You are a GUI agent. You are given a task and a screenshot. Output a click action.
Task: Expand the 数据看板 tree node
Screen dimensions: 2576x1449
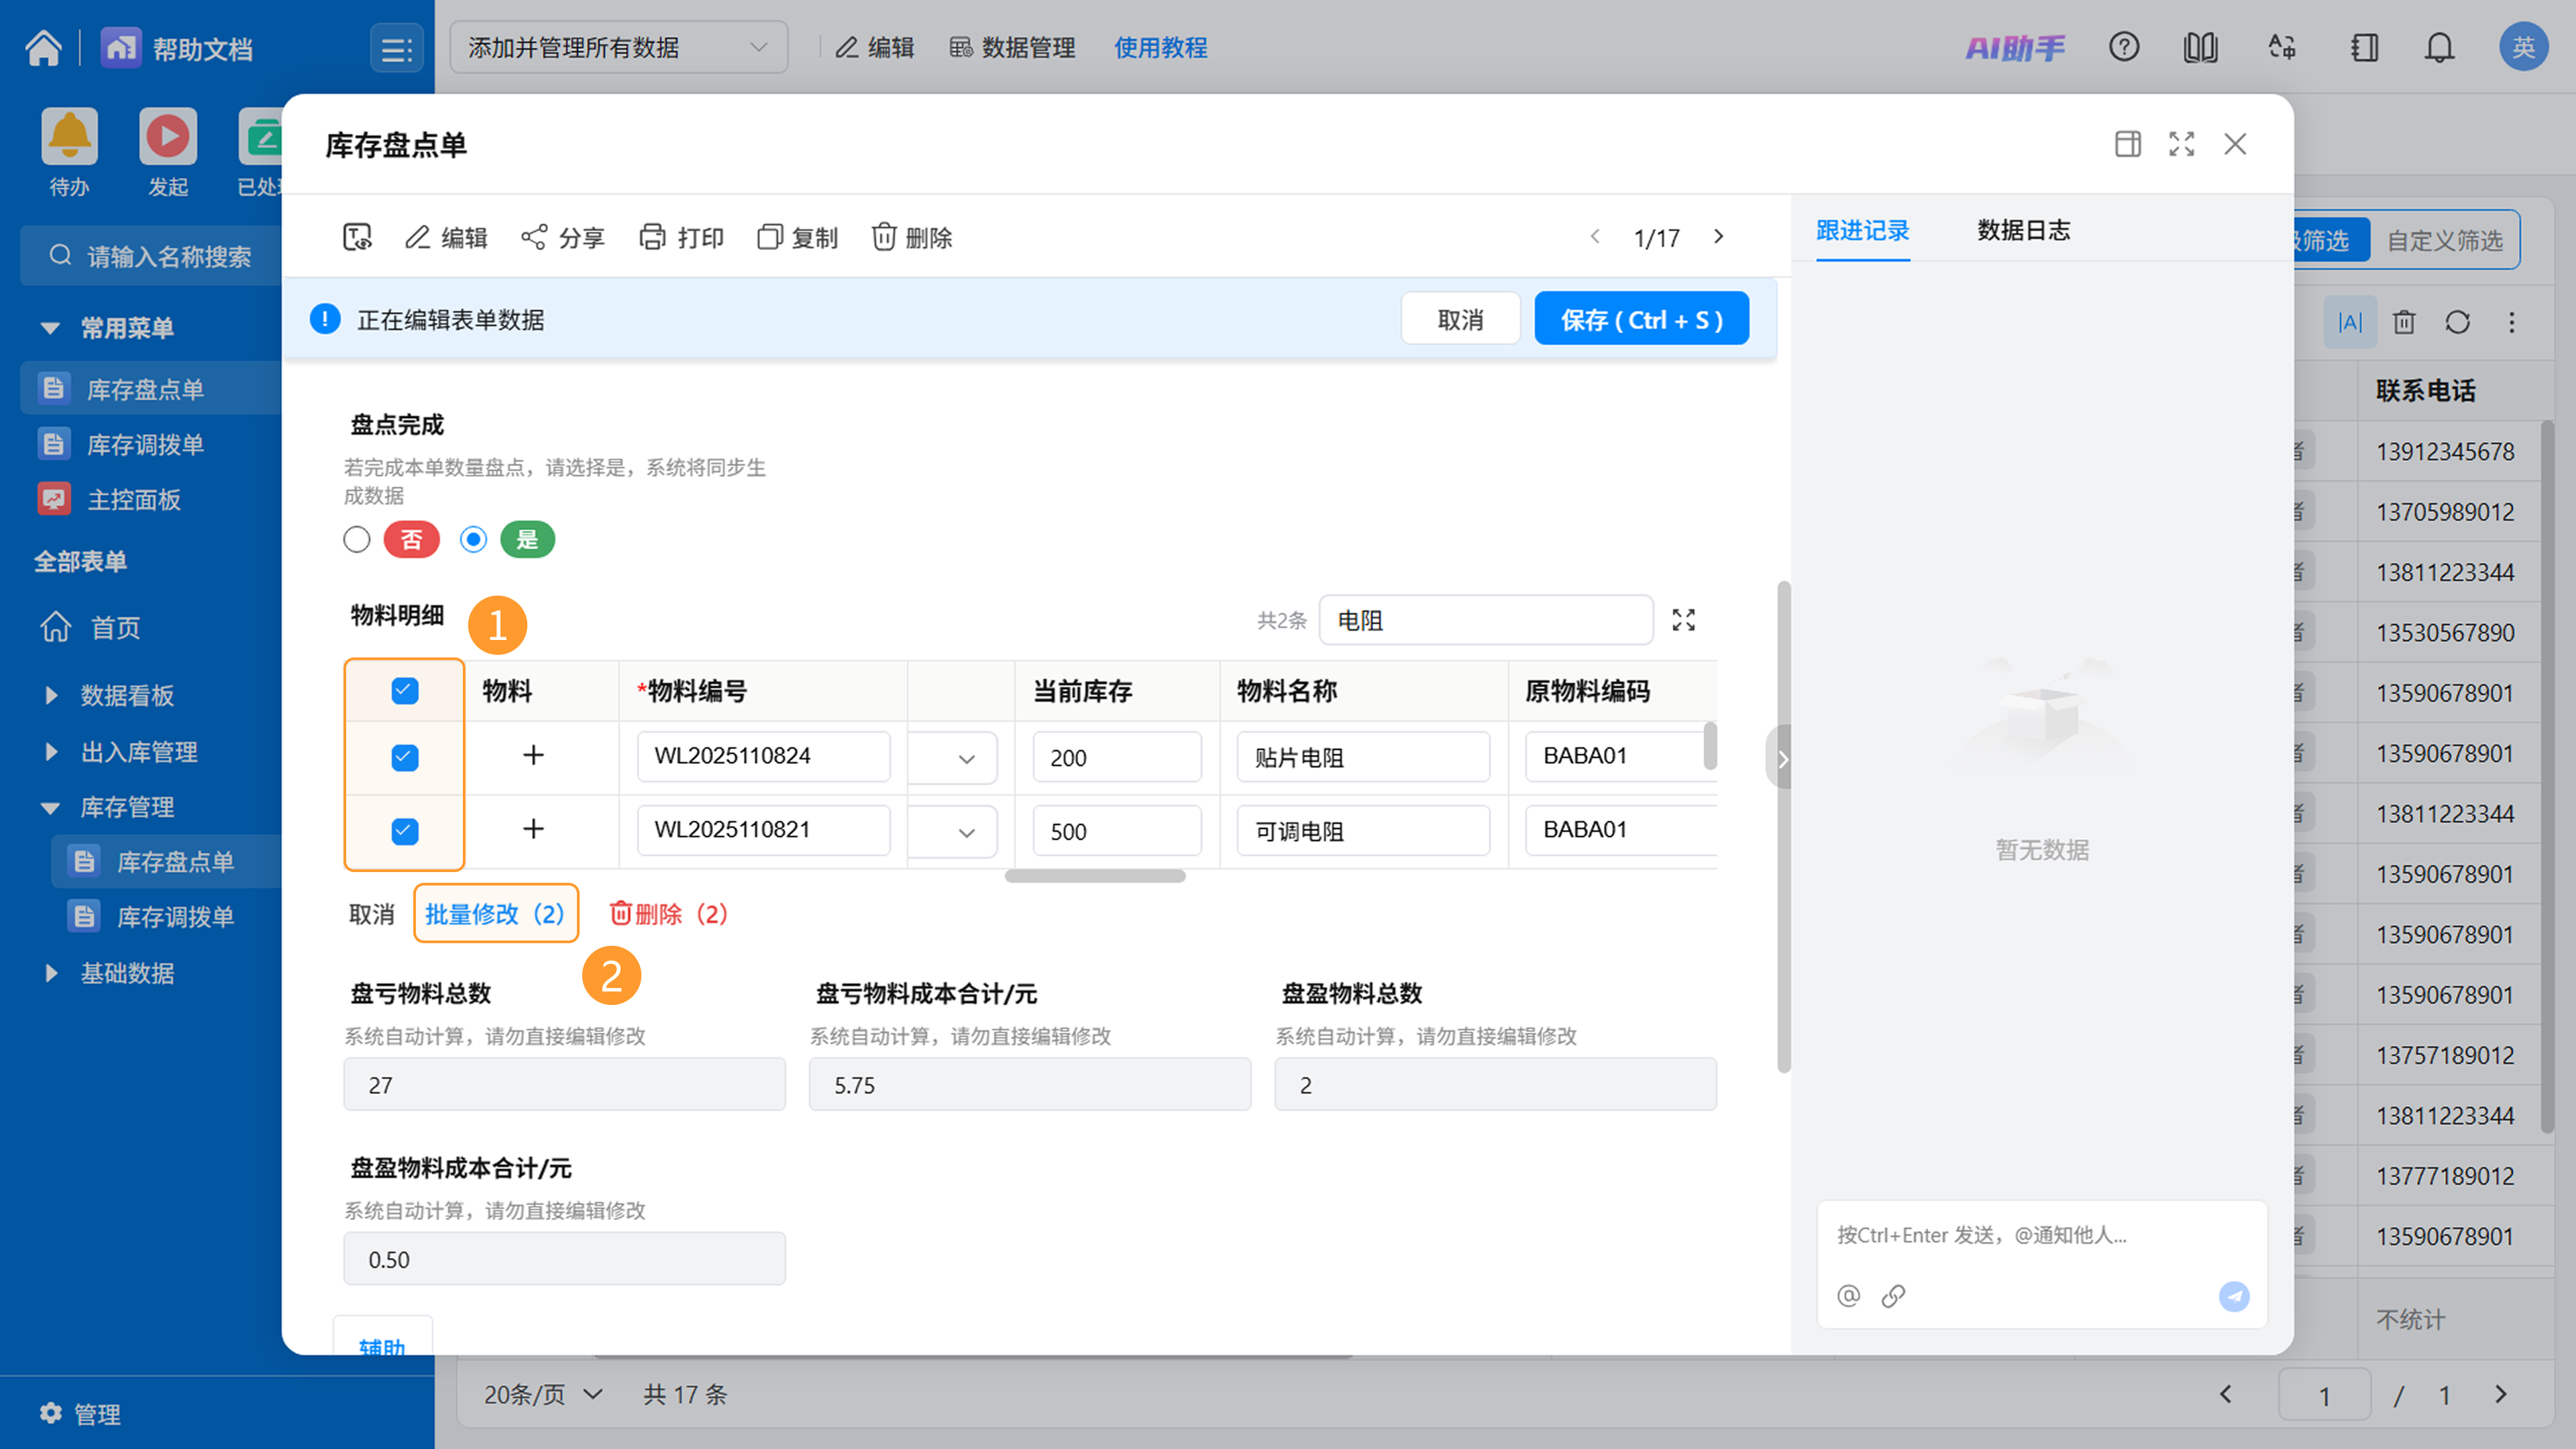click(x=51, y=695)
